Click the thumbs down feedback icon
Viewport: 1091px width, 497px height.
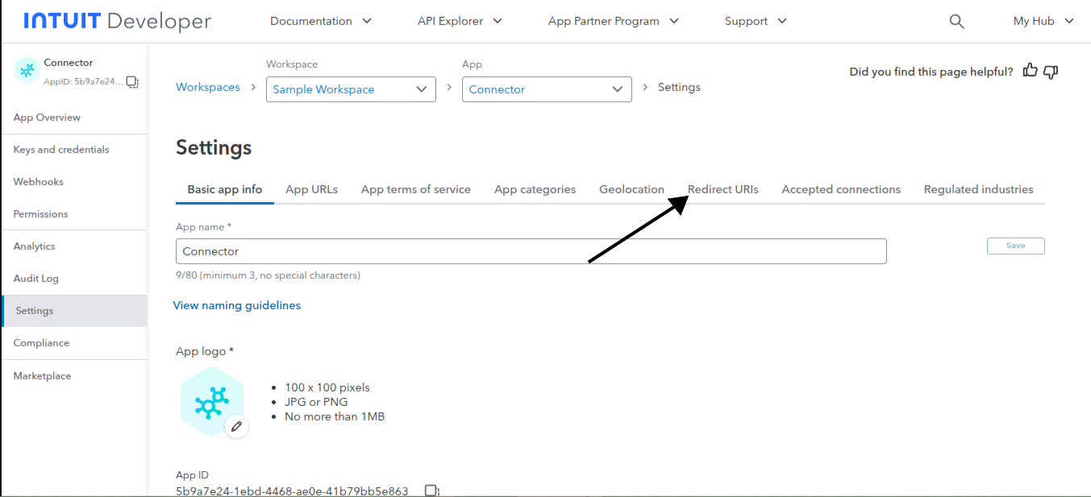1050,72
